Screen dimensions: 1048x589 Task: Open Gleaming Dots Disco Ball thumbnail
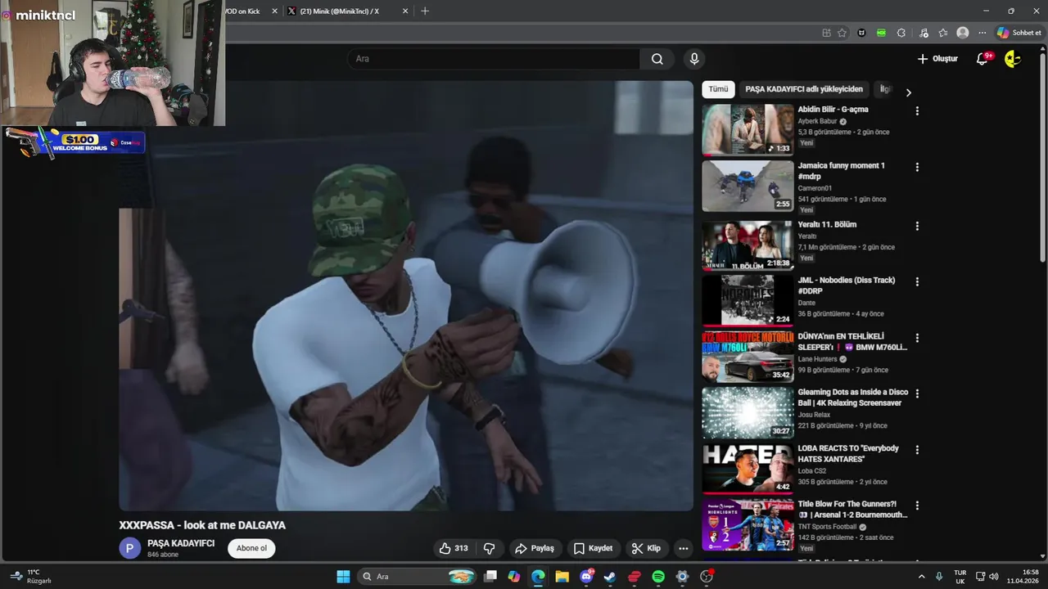[748, 413]
